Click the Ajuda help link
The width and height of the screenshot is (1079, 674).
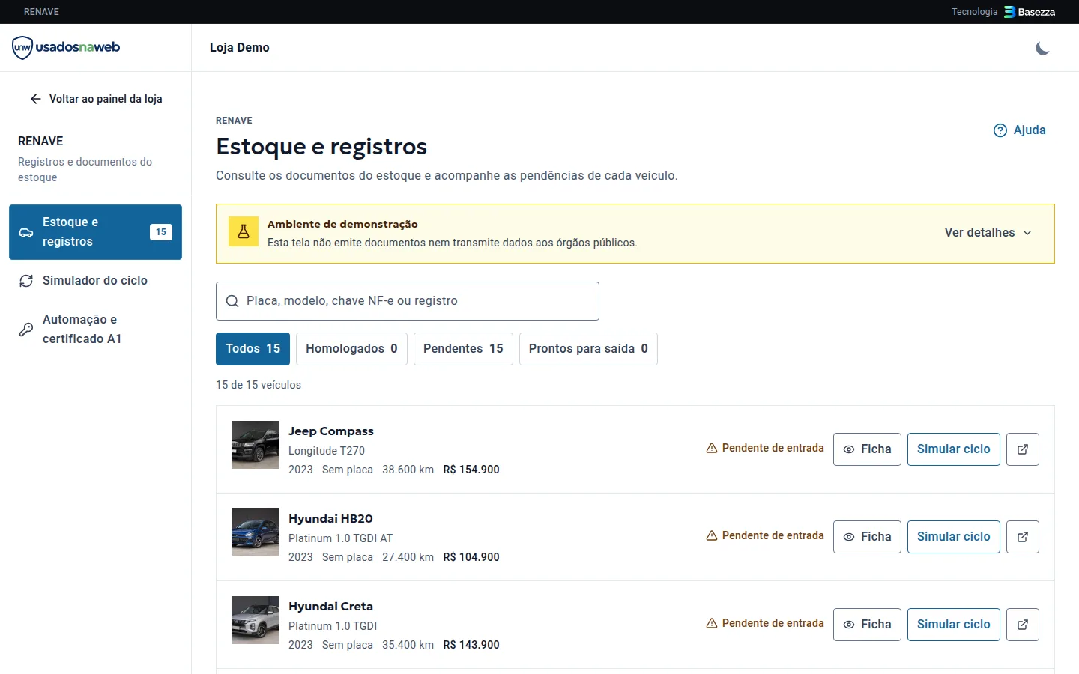coord(1019,130)
